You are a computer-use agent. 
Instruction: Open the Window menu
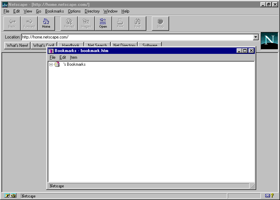coord(111,11)
